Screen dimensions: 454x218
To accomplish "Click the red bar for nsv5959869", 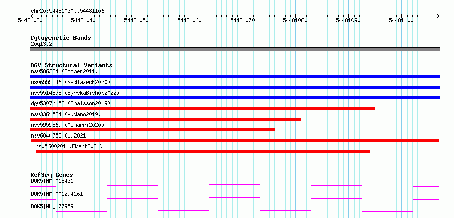I will pos(153,130).
